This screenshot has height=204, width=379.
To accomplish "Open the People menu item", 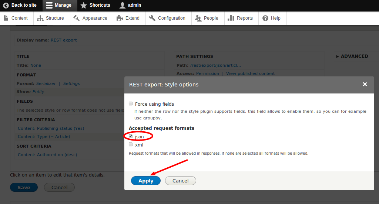I will pyautogui.click(x=207, y=18).
